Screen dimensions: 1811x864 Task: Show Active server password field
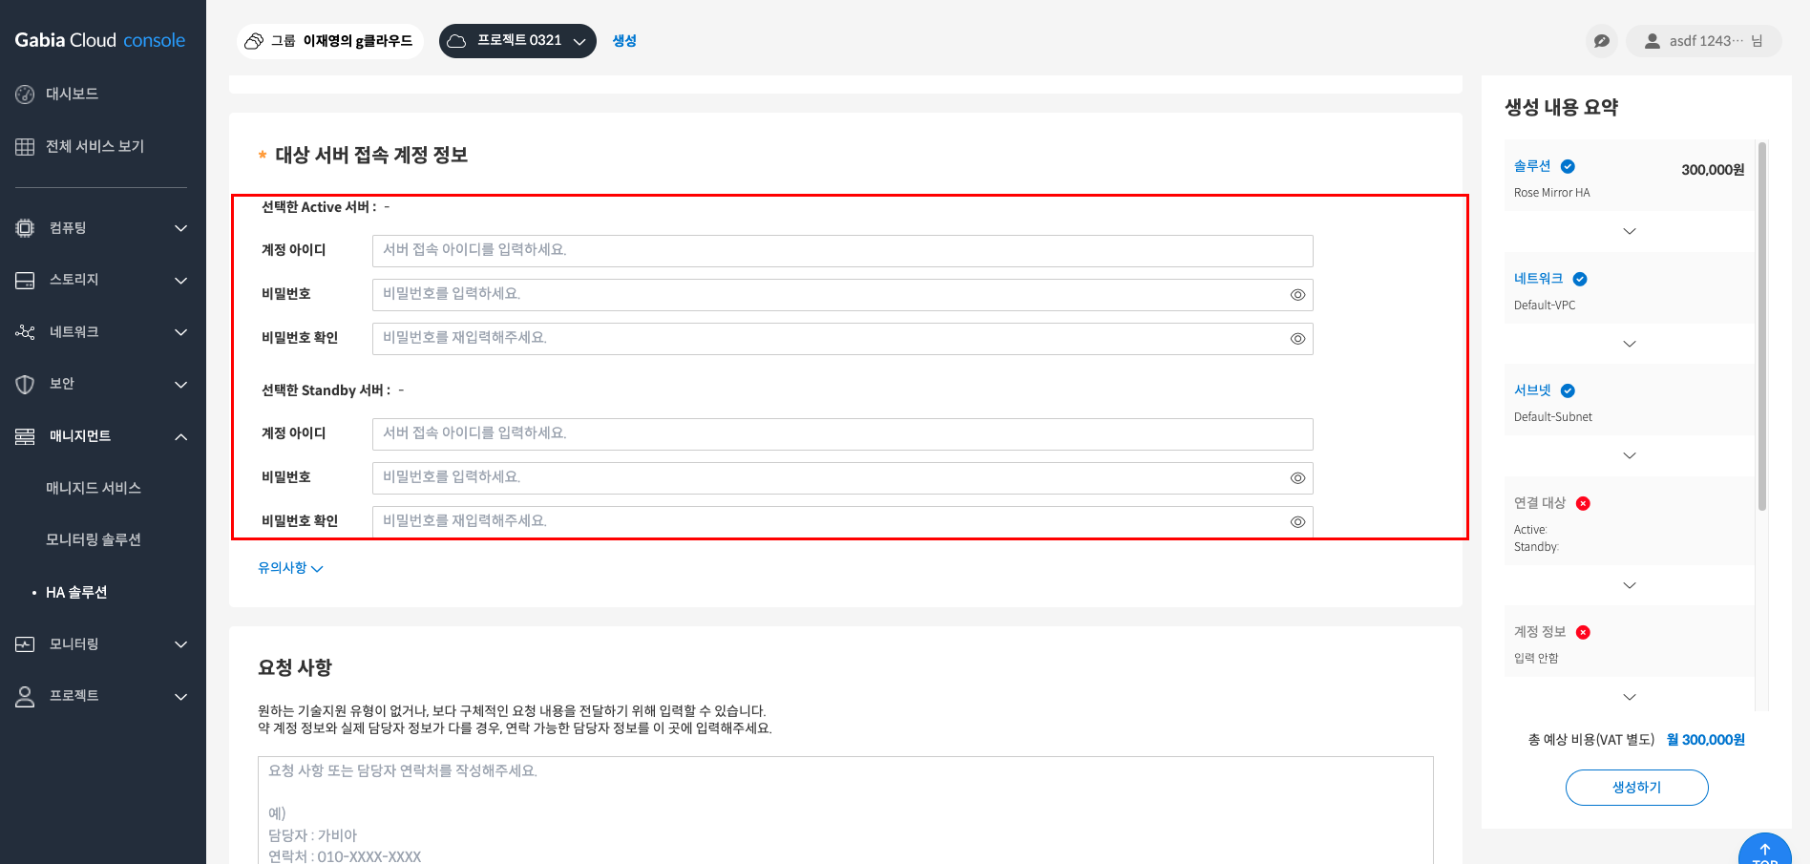coord(1297,295)
